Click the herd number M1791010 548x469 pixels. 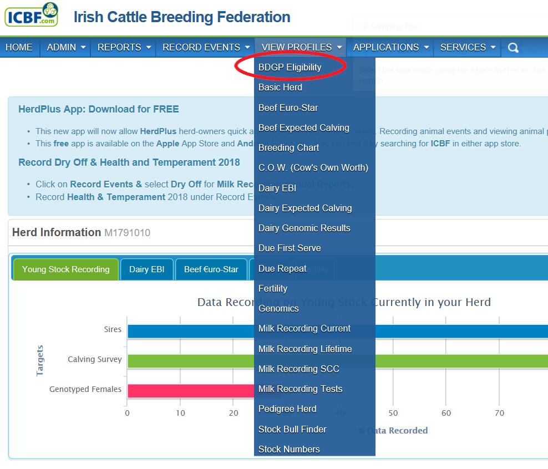[x=127, y=233]
